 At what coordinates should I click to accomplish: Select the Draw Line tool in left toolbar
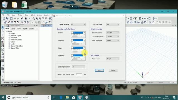point(3,35)
